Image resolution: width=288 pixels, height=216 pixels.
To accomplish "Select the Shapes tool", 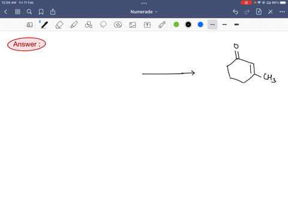I will tap(89, 25).
